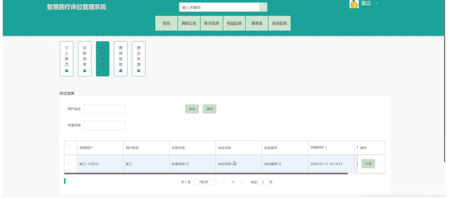
Task: Open 通知公告 in top navigation
Action: coord(189,23)
